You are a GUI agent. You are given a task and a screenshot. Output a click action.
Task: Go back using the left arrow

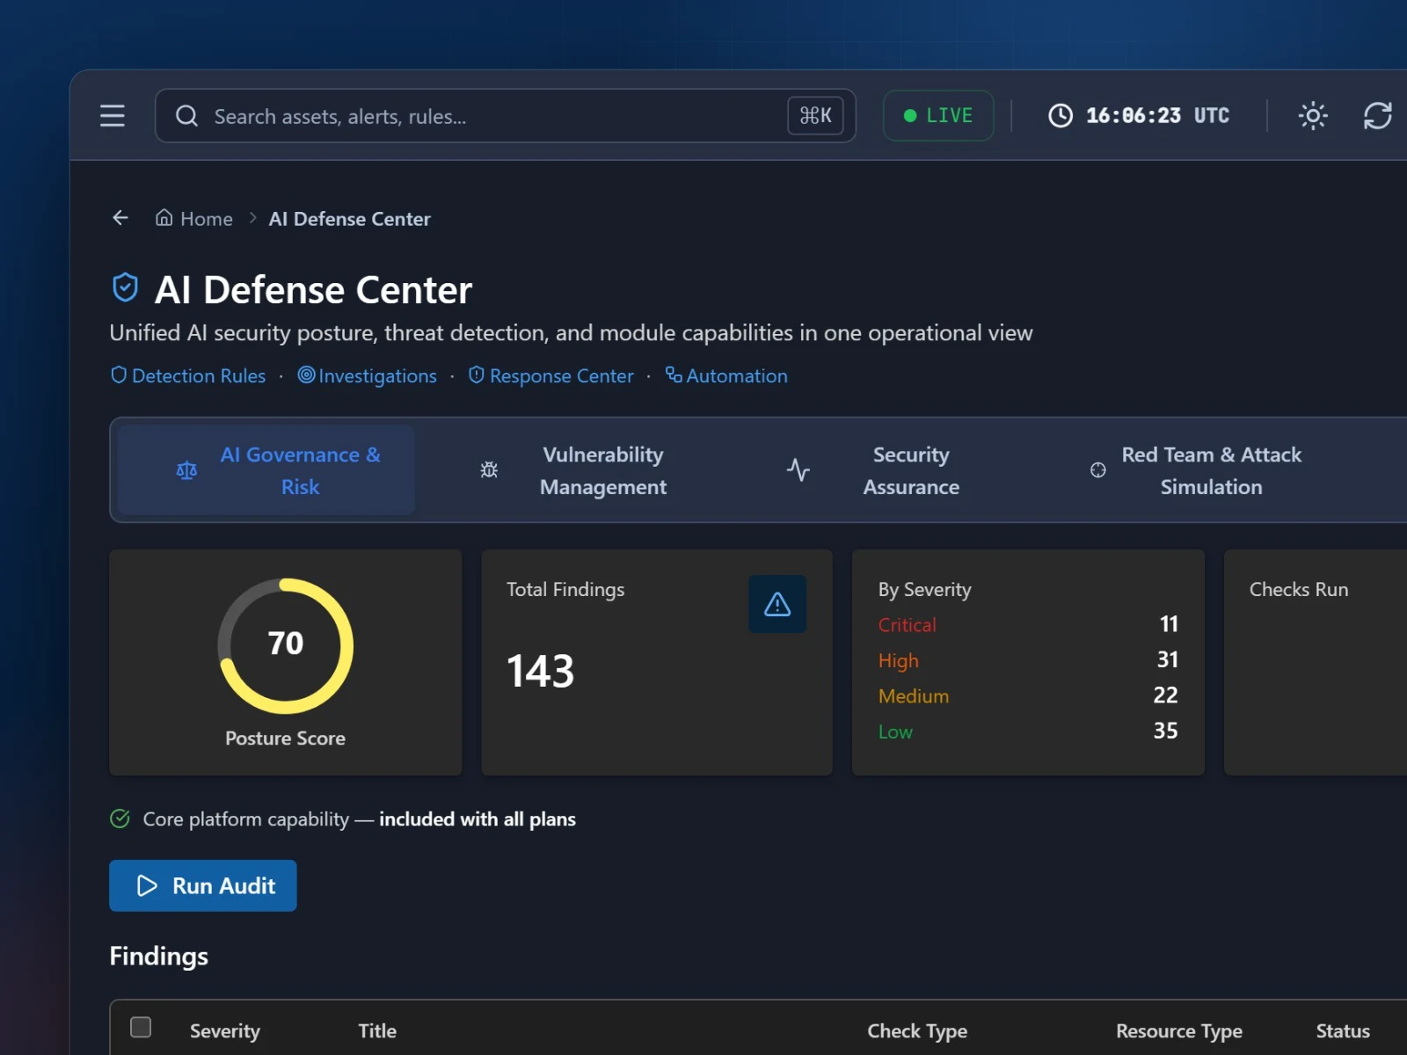tap(120, 217)
